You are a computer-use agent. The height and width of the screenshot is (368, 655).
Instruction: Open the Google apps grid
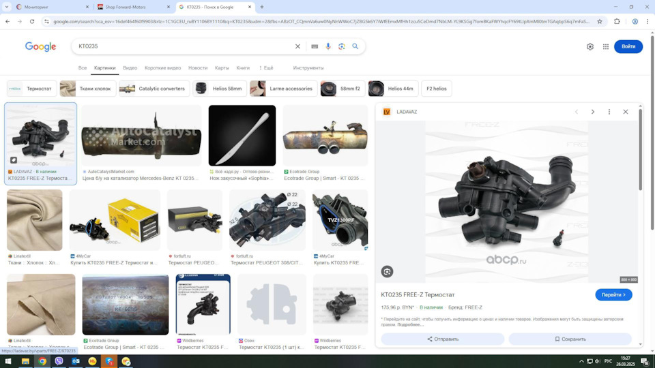[606, 46]
